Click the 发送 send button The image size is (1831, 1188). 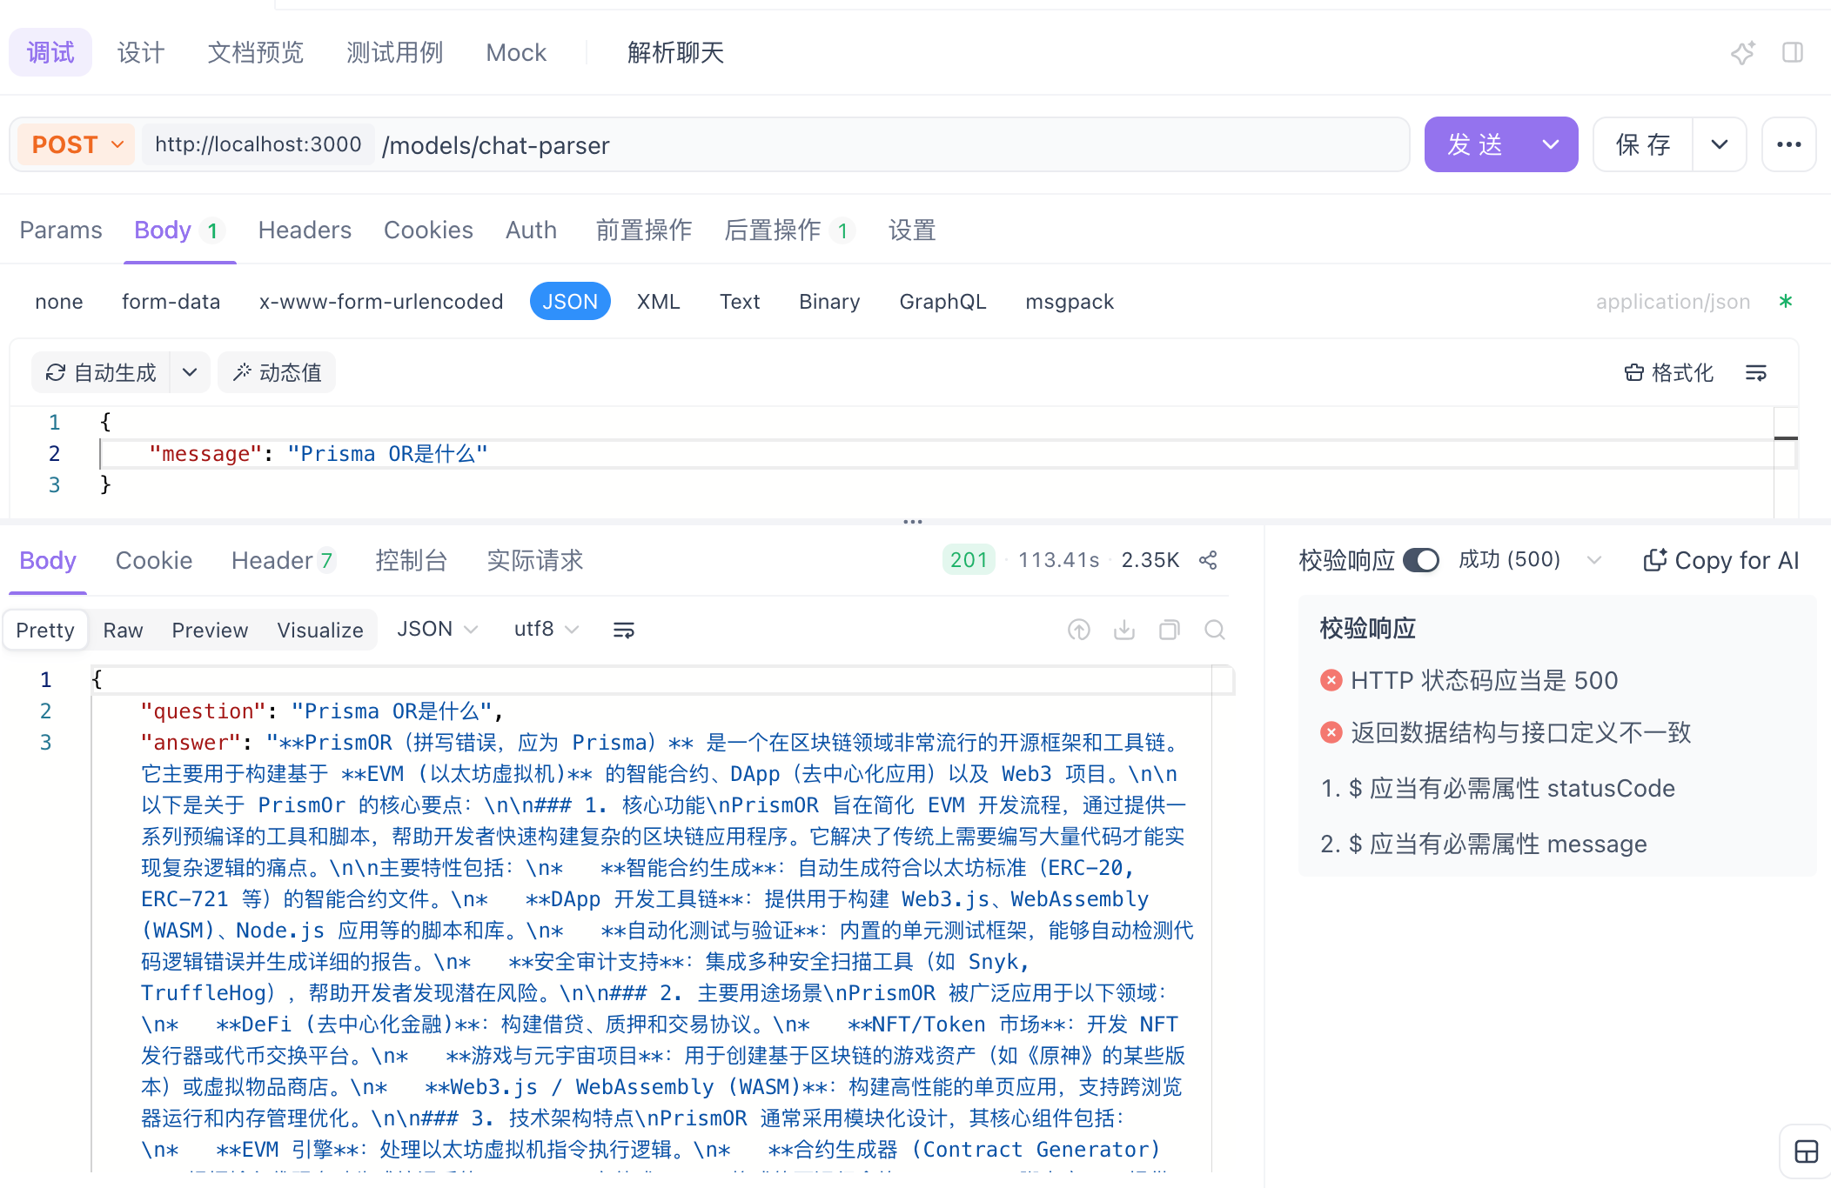tap(1476, 144)
